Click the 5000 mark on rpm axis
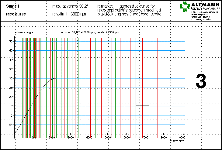The height and width of the screenshot is (150, 222). click(x=108, y=138)
